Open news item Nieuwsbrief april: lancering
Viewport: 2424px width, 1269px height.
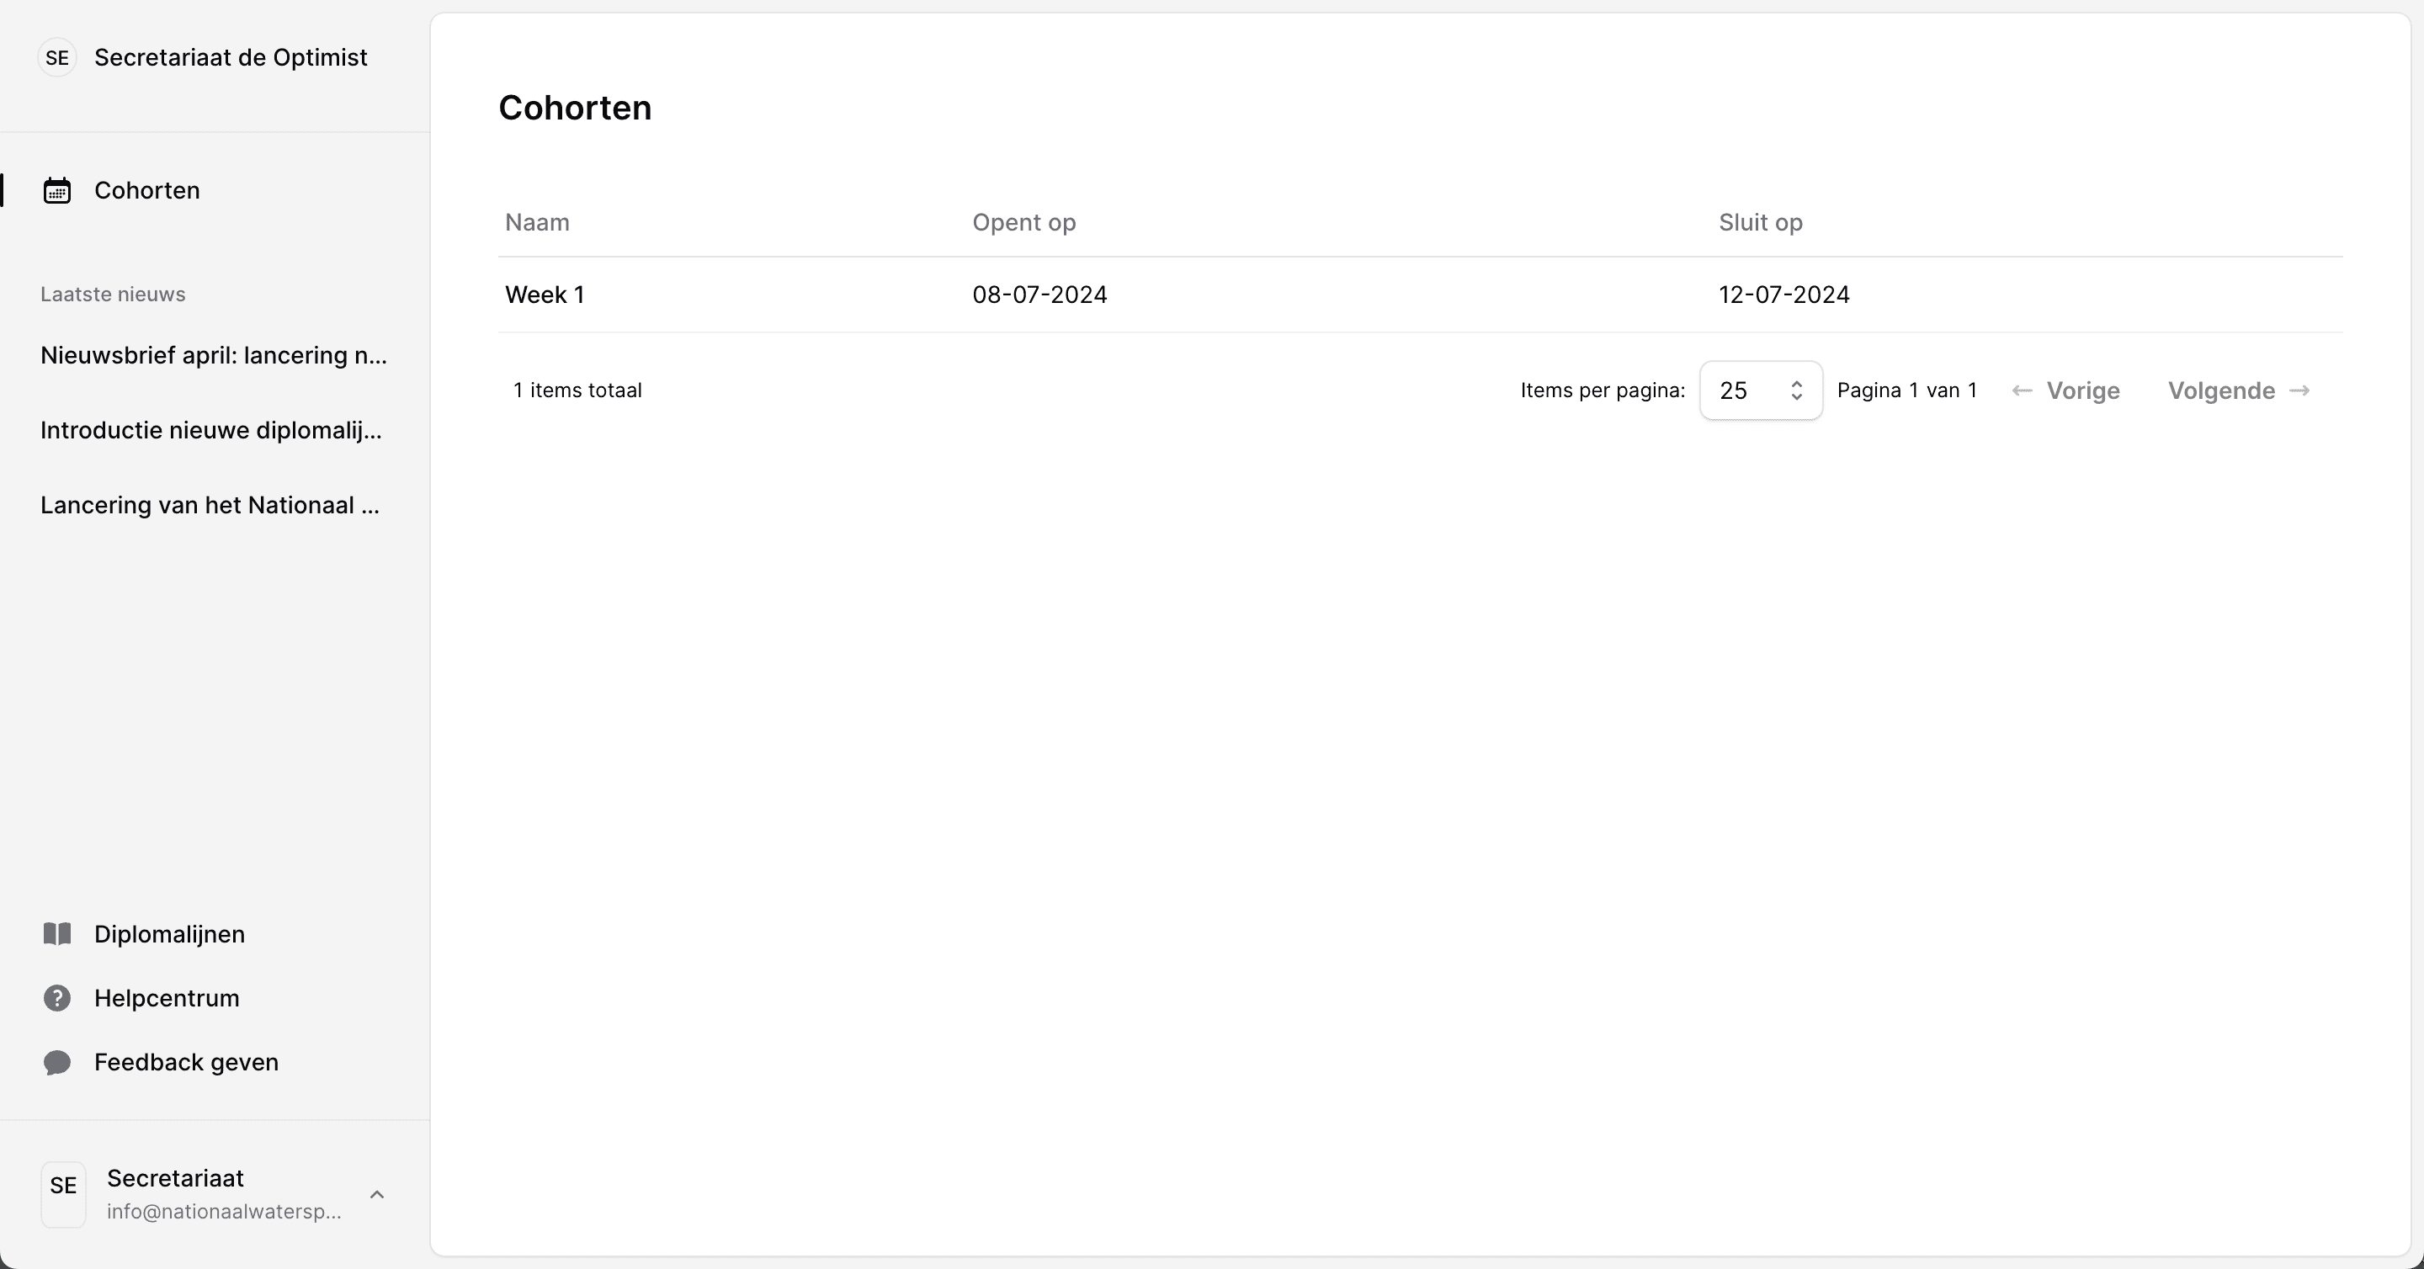214,356
